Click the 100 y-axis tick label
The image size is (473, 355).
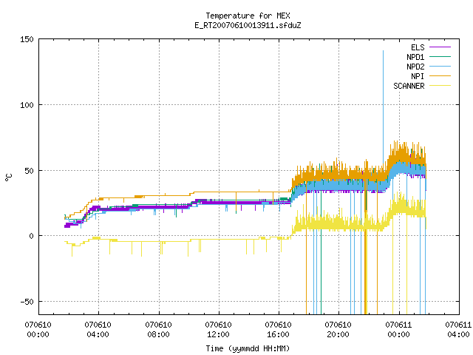(27, 105)
